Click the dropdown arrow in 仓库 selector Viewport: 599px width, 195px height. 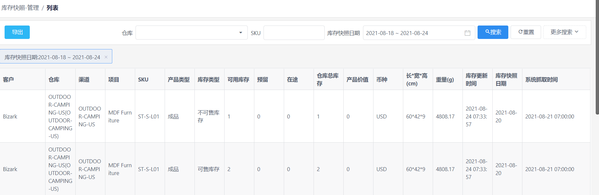241,33
